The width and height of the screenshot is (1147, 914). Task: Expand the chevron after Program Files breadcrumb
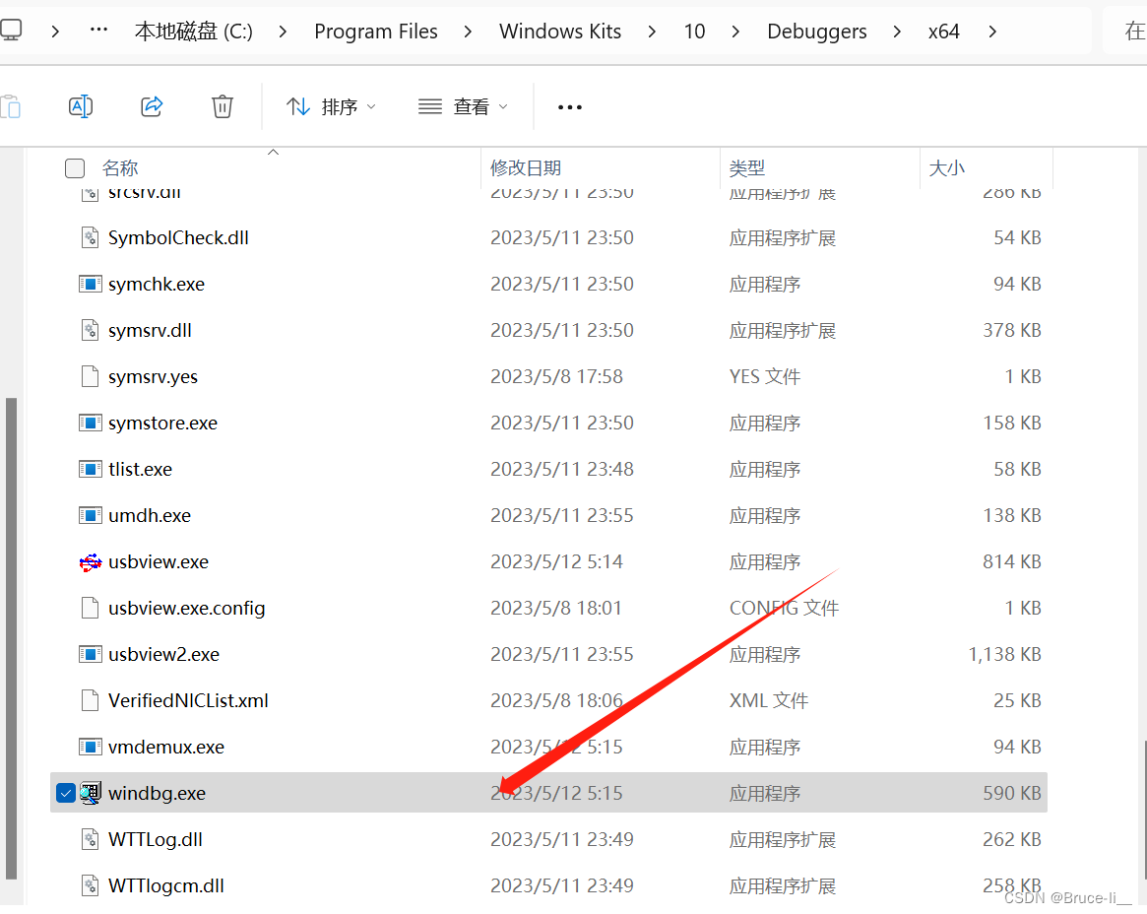[x=469, y=32]
